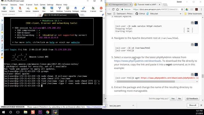Click the Quick connect input field
The height and width of the screenshot is (115, 204).
pyautogui.click(x=18, y=15)
